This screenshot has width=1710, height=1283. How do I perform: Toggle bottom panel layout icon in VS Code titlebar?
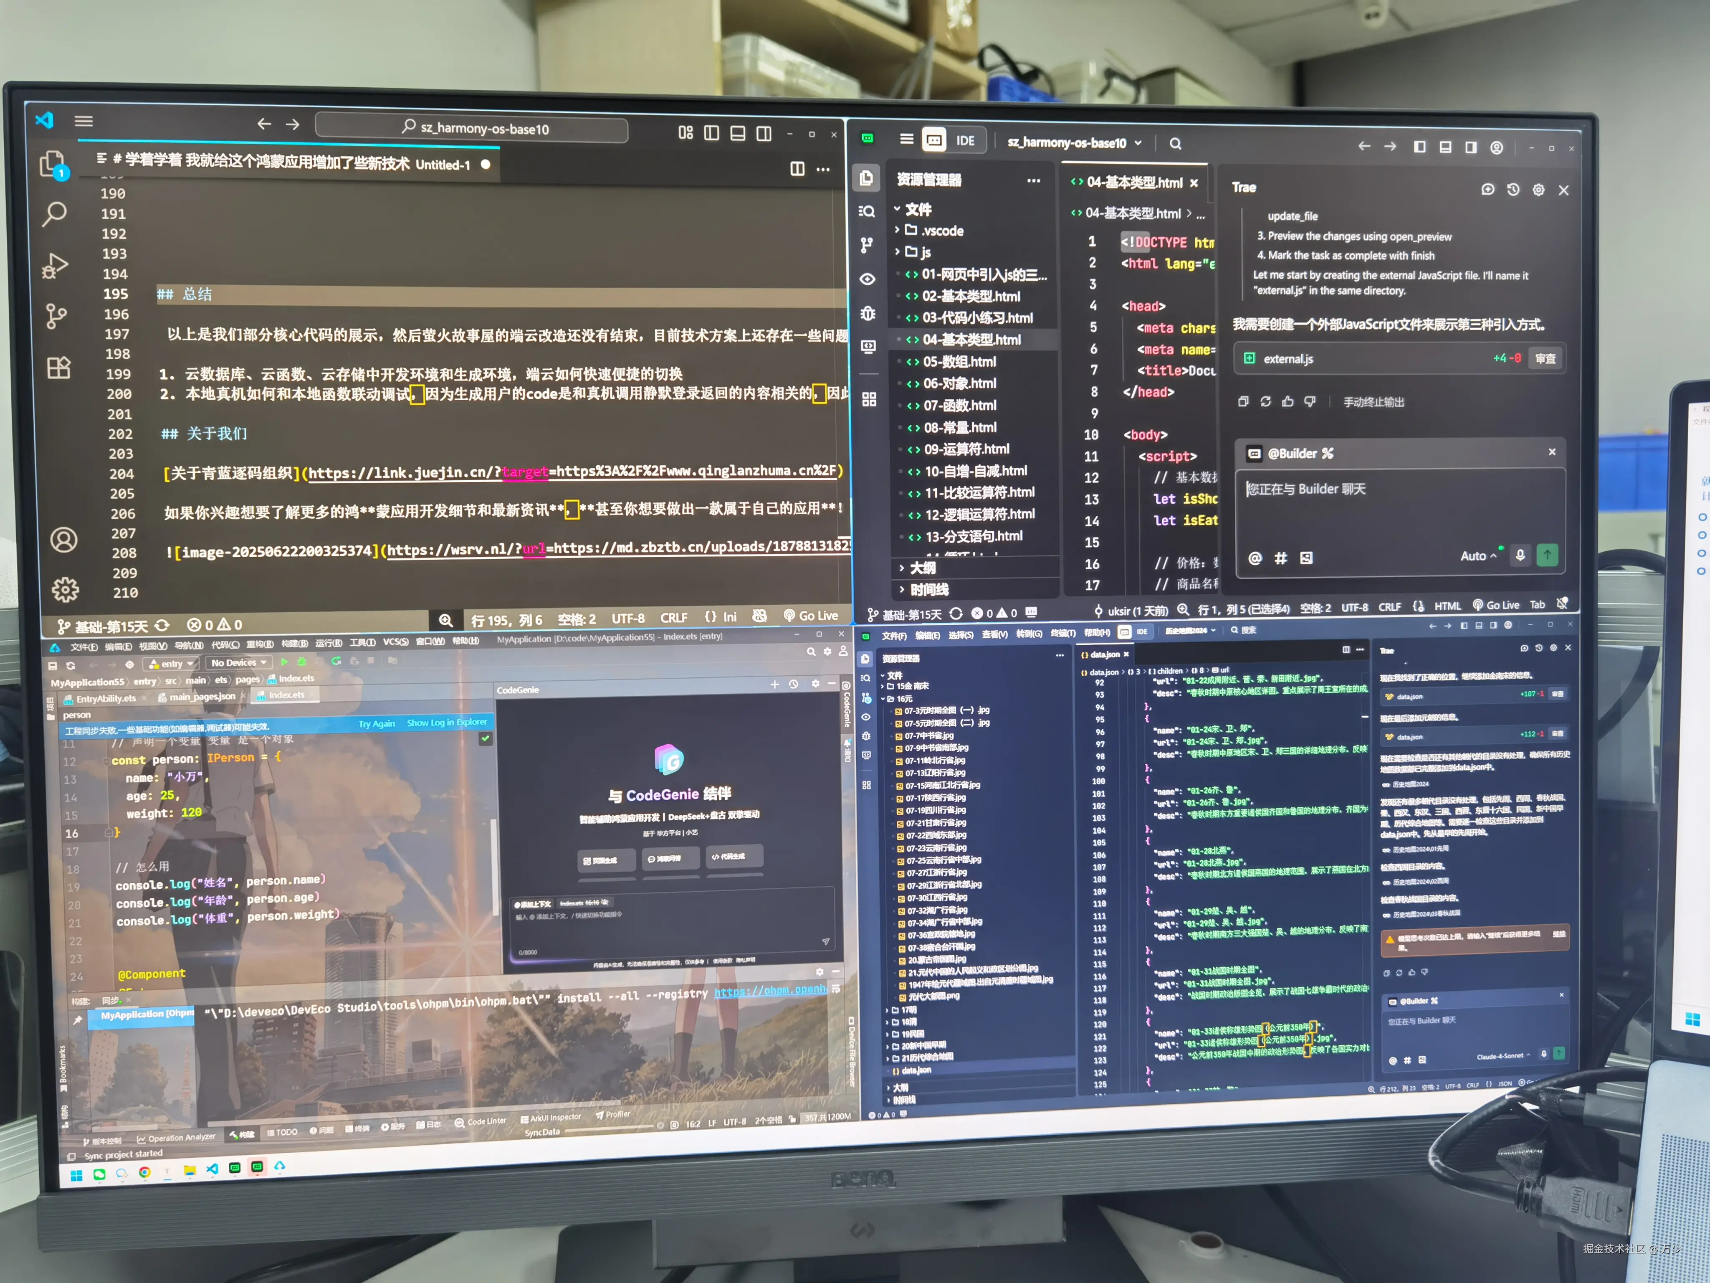pos(738,133)
